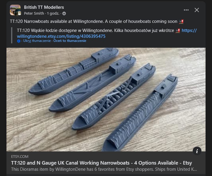Viewport: 212px width, 176px height.
Task: Close the post viewer with the X
Action: tap(197, 10)
